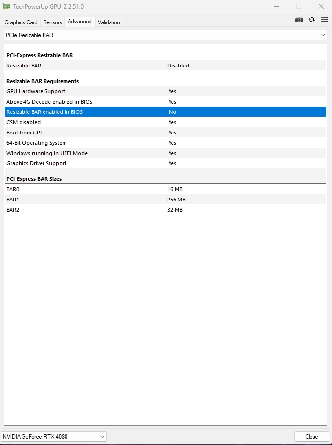Click the Resizable BAR Requirements heading
The width and height of the screenshot is (332, 445).
[x=43, y=81]
